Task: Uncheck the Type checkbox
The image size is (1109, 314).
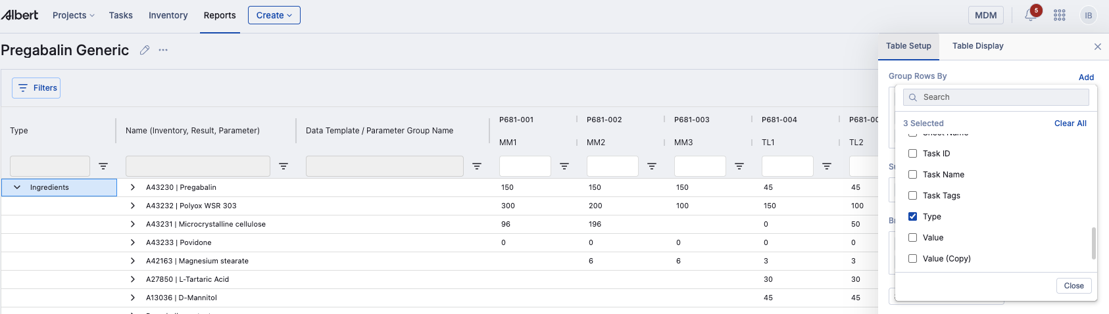Action: pos(912,217)
